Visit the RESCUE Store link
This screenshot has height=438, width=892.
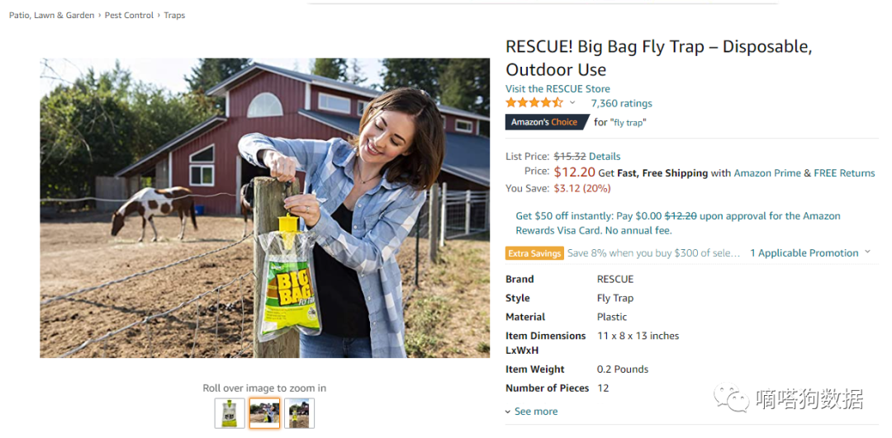(x=557, y=88)
